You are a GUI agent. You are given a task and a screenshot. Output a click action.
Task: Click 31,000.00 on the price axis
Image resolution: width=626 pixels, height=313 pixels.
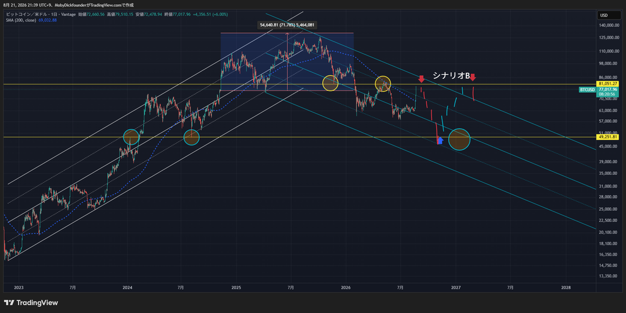pos(608,186)
